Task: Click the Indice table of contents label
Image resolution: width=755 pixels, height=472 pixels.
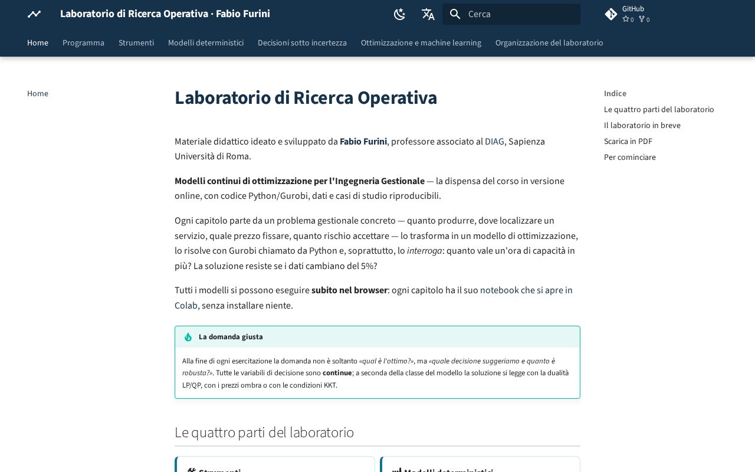Action: (x=615, y=93)
